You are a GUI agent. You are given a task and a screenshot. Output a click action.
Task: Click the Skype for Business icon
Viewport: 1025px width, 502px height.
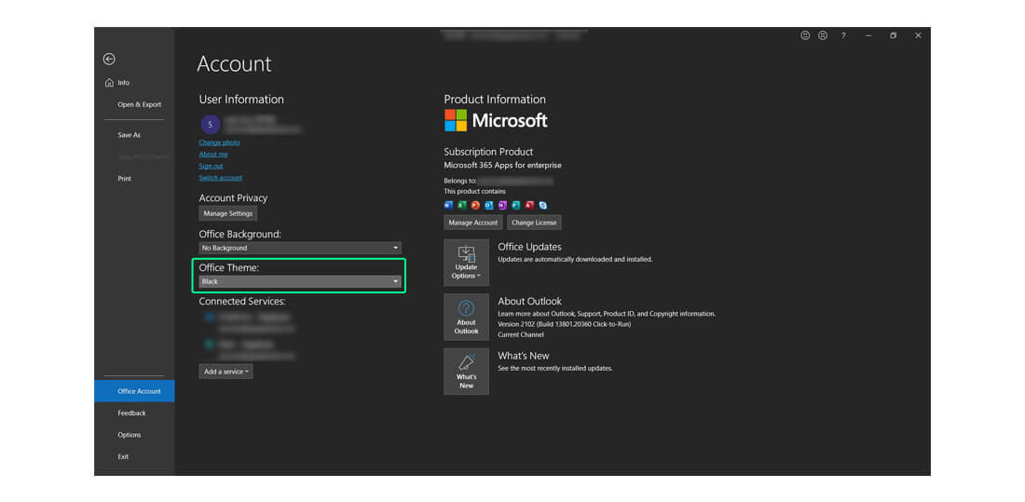542,205
